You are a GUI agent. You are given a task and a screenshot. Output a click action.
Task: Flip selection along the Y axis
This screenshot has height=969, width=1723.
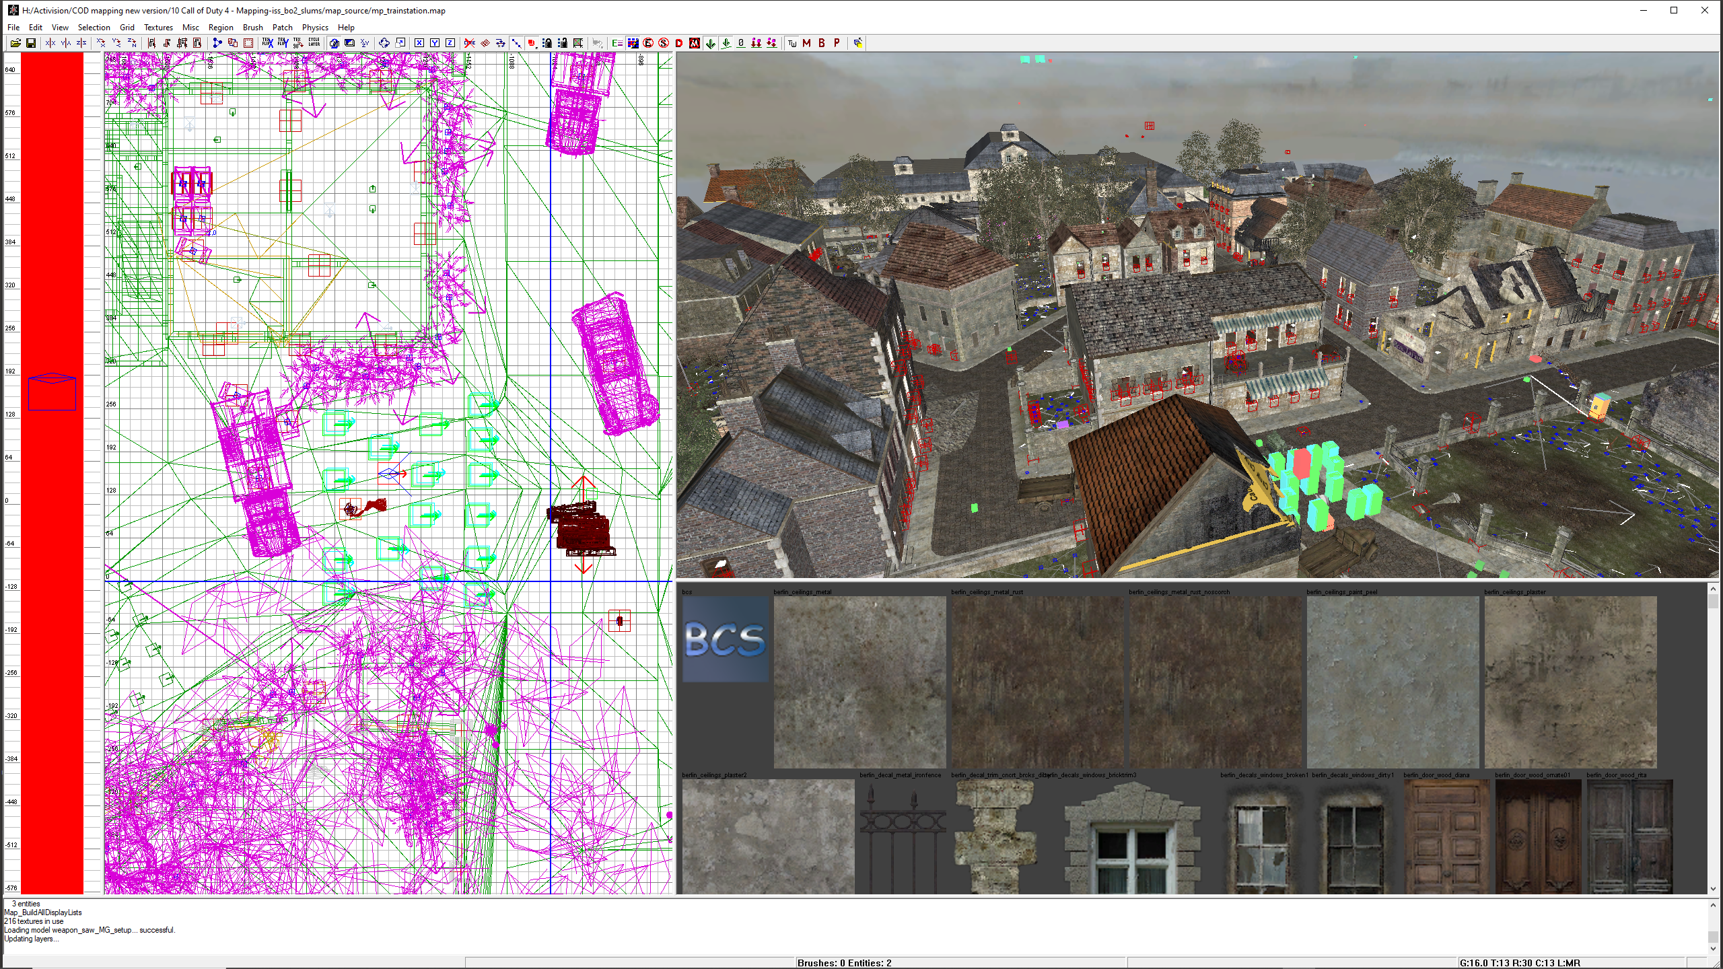[x=66, y=43]
